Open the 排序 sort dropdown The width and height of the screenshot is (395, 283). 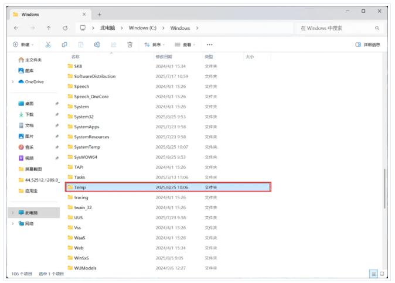pyautogui.click(x=156, y=45)
